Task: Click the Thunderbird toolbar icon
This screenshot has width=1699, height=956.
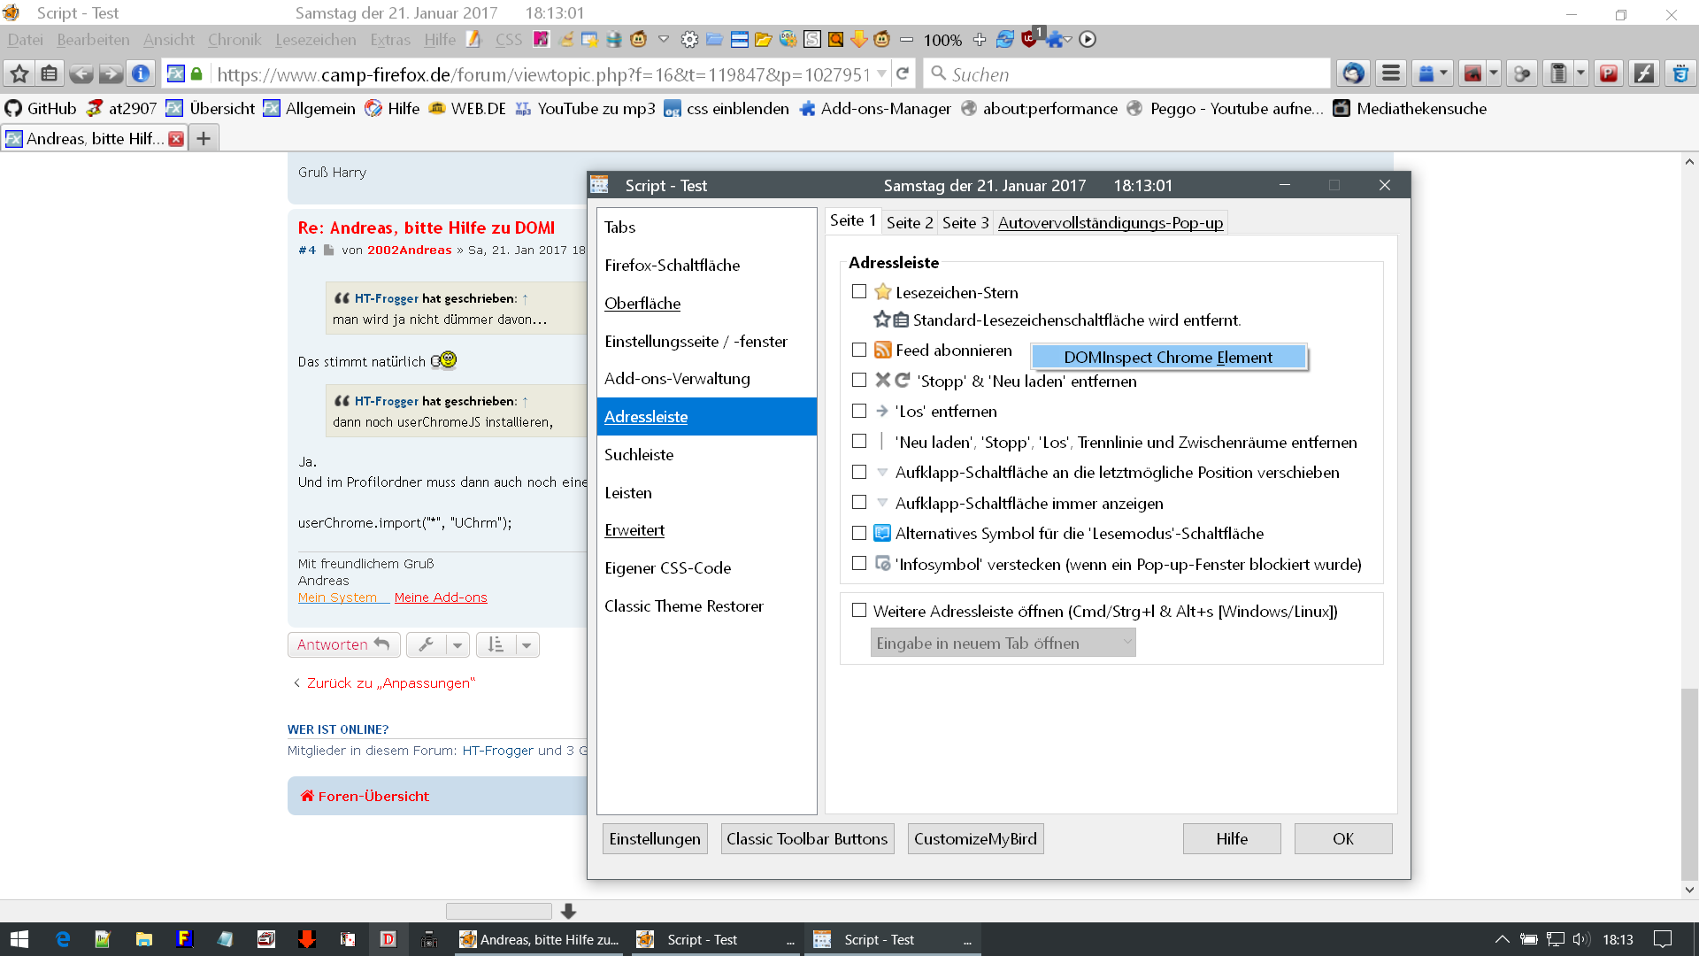Action: (1352, 74)
